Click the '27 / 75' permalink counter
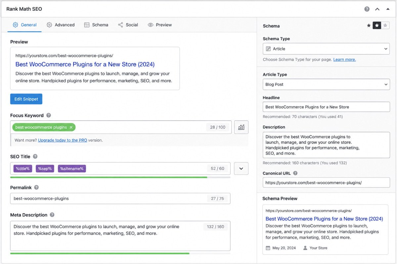This screenshot has width=397, height=264. tap(217, 199)
